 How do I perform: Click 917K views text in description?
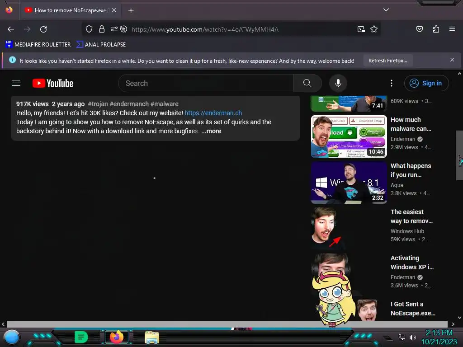(33, 104)
